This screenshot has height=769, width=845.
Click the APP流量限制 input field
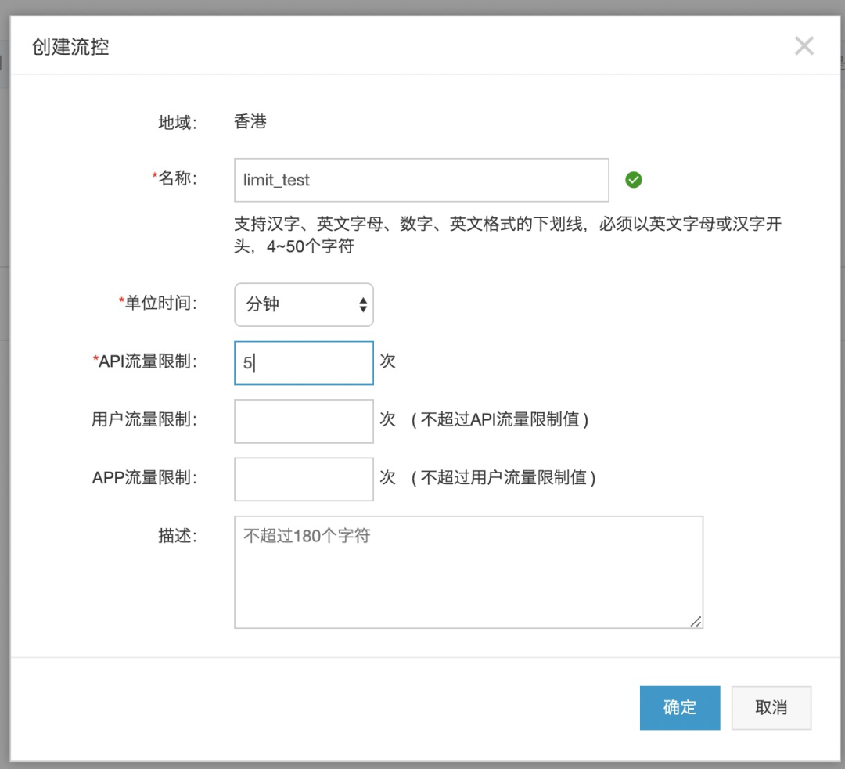[x=304, y=479]
